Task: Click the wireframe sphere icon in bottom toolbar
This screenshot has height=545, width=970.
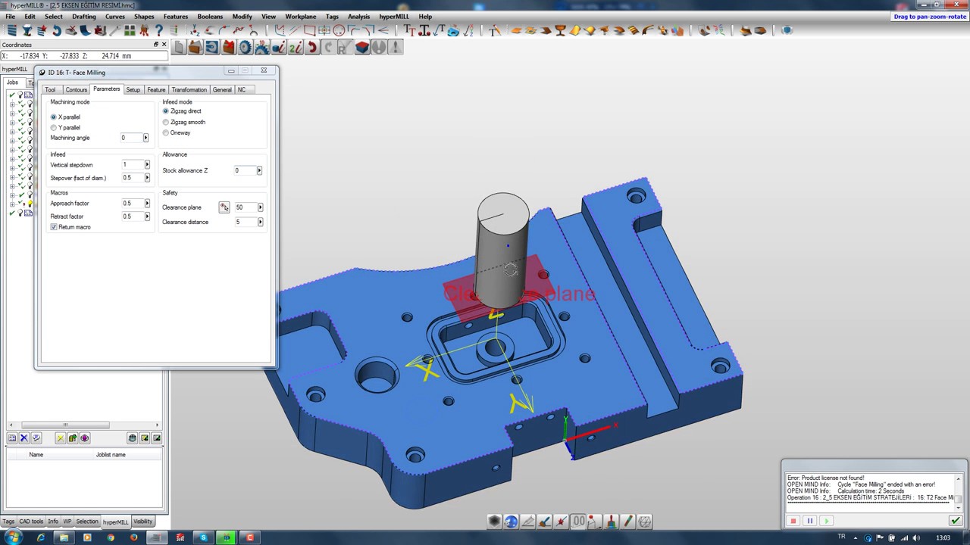Action: (644, 521)
